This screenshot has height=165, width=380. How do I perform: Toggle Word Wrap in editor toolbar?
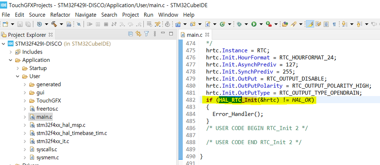318,24
